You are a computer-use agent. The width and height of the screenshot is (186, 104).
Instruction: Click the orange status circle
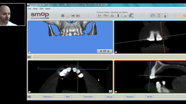coord(185,16)
